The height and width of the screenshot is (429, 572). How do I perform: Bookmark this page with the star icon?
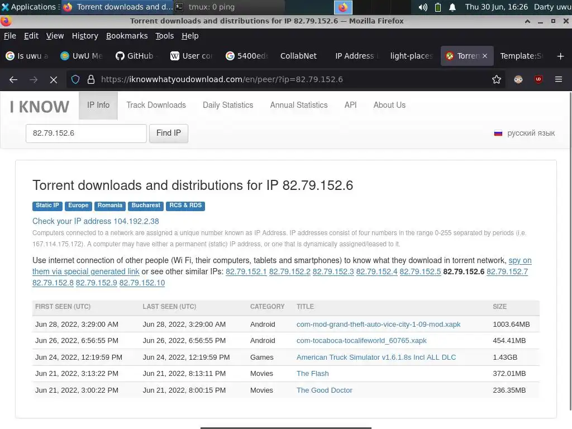(x=496, y=79)
